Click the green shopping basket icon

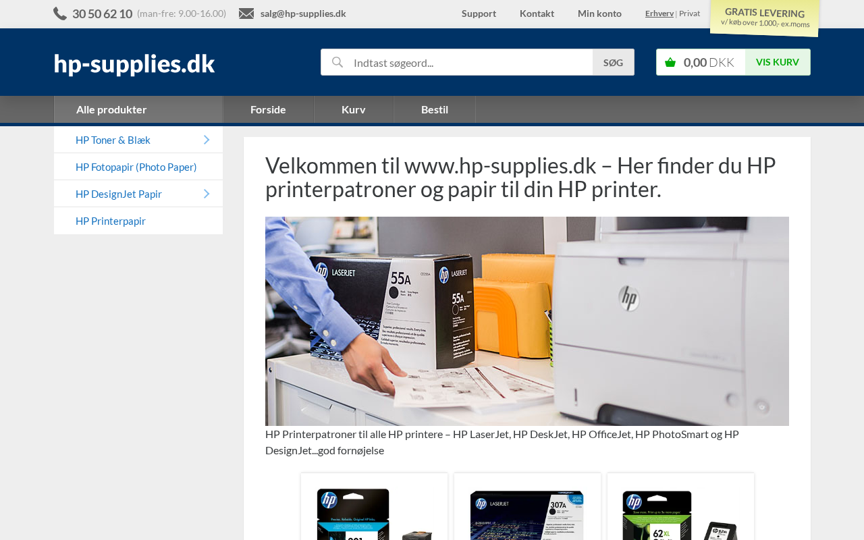point(670,62)
